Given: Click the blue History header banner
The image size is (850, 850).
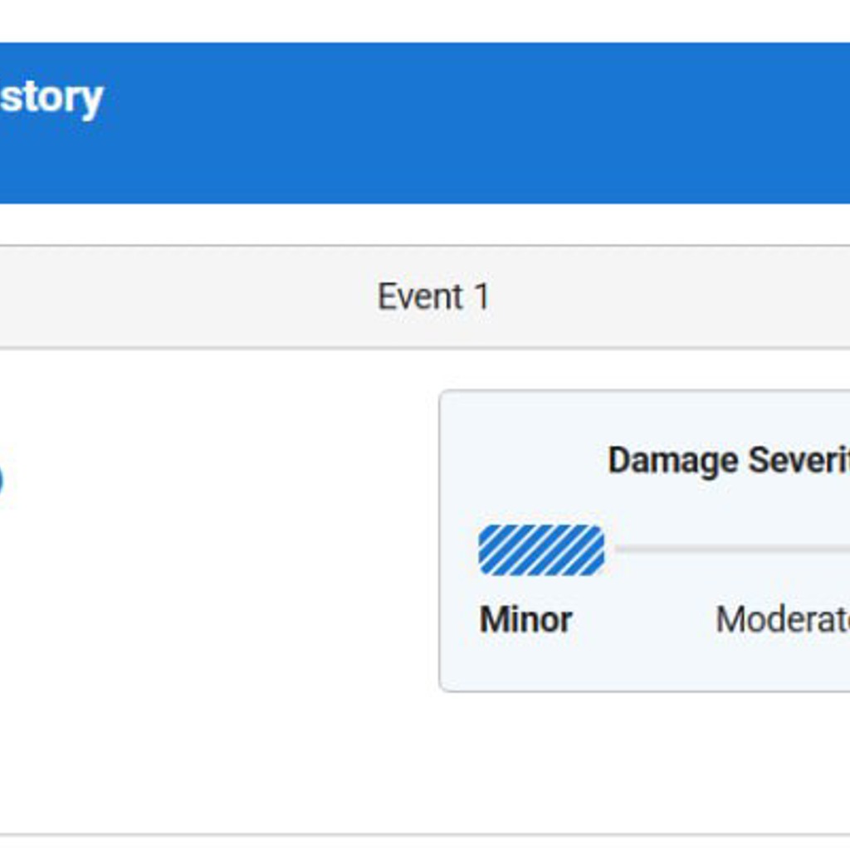Looking at the screenshot, I should [x=425, y=123].
